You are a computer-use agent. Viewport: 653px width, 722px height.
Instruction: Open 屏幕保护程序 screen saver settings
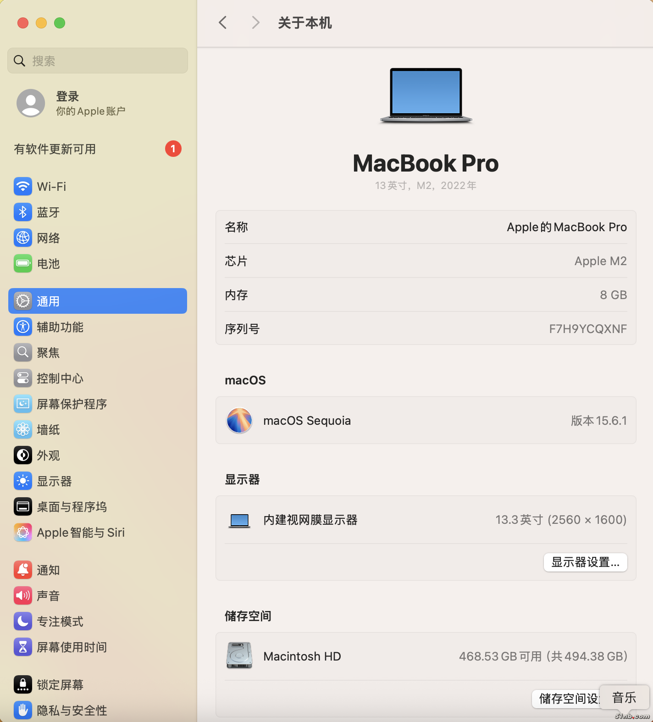coord(97,404)
